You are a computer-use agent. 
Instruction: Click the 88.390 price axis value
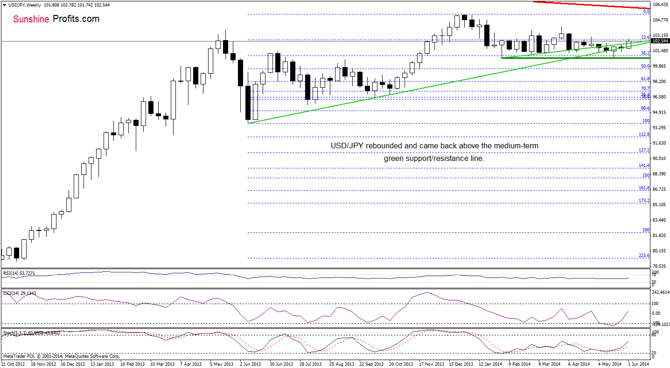[x=660, y=174]
